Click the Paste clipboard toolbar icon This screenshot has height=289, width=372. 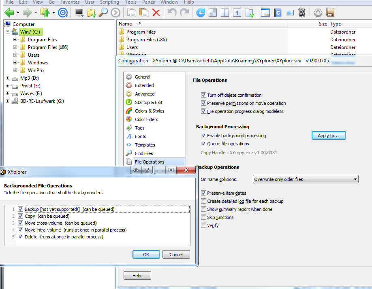point(143,13)
